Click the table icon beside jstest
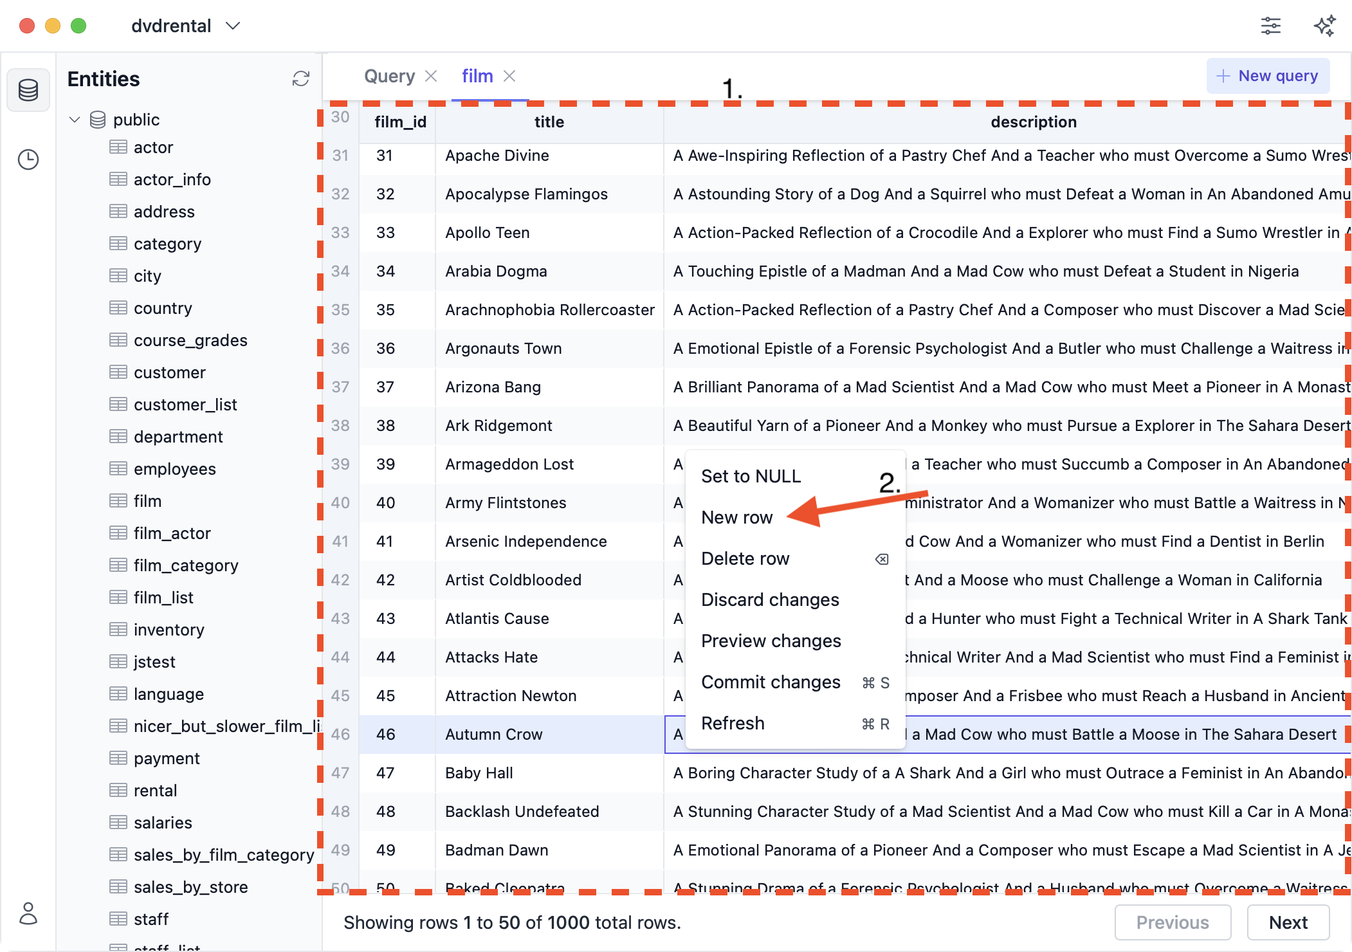The image size is (1352, 952). (x=118, y=661)
